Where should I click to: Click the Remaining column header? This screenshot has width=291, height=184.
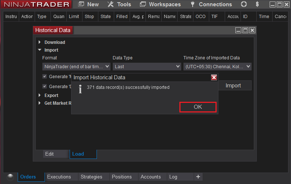tap(154, 17)
